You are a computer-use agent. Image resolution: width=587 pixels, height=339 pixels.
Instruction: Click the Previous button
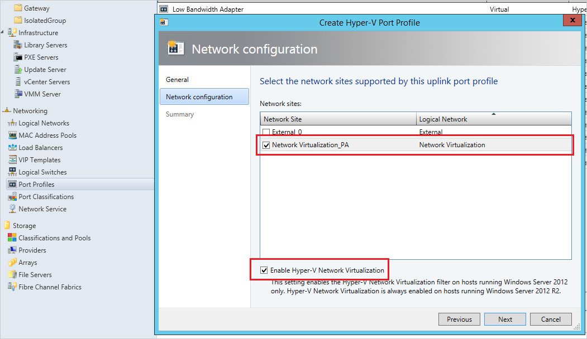tap(459, 319)
